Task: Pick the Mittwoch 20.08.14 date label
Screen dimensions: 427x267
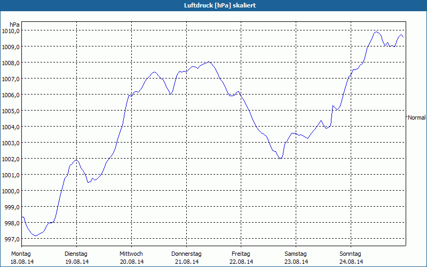Action: click(131, 257)
